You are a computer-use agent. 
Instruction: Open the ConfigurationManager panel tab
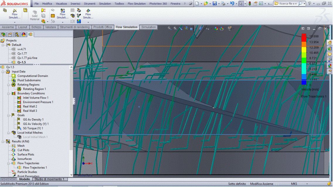point(17,34)
